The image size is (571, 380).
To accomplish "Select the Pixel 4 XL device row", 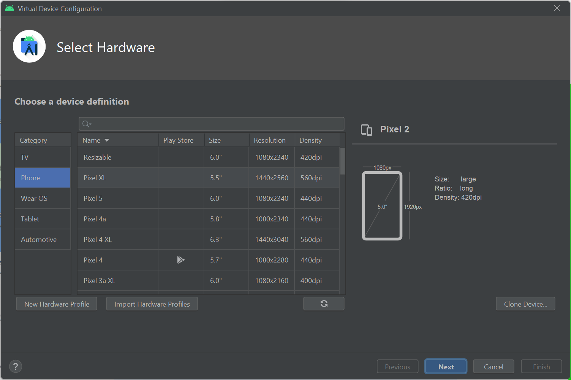I will [x=208, y=239].
